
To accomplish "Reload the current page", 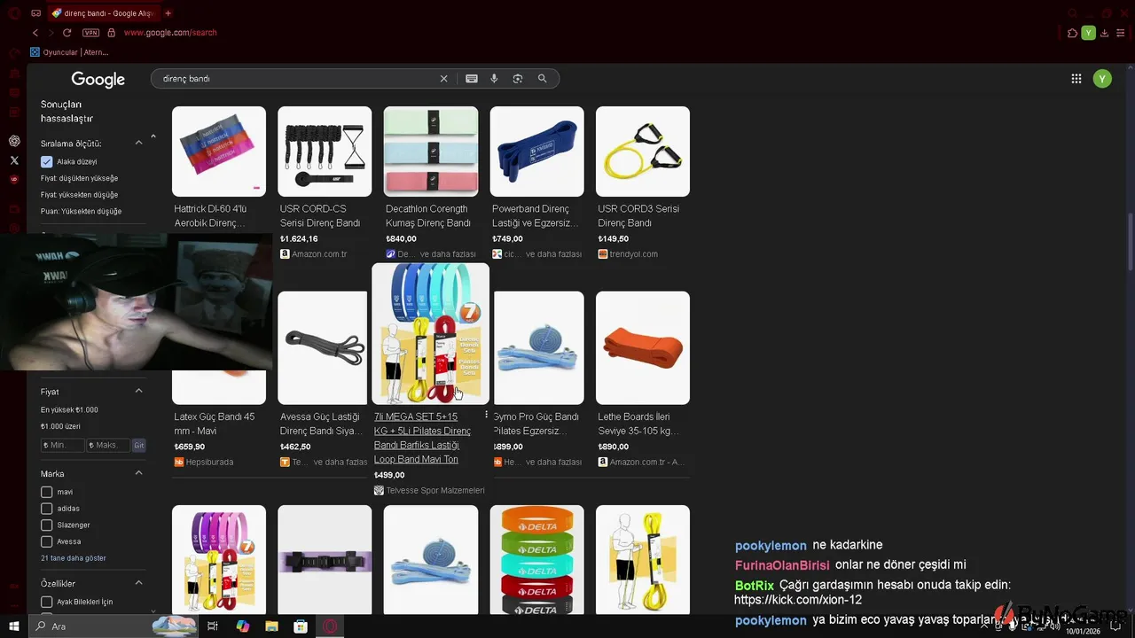I will 67,33.
